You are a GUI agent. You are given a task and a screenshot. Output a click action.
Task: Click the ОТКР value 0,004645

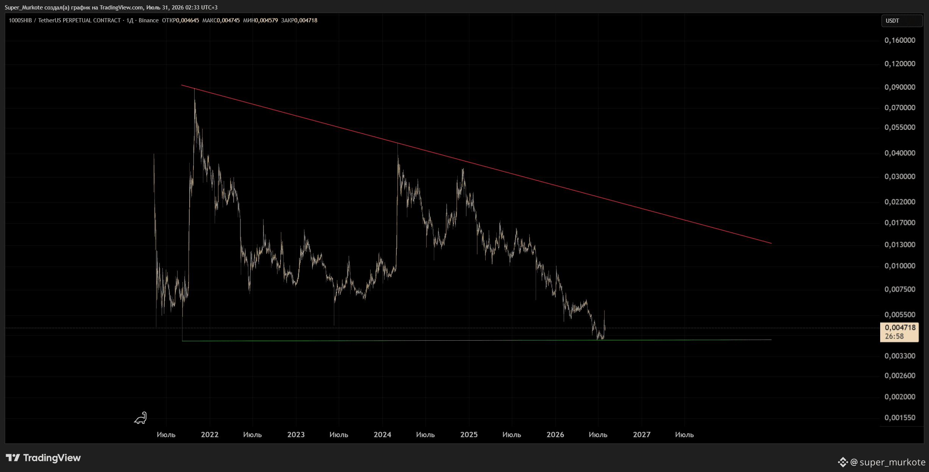tap(187, 20)
